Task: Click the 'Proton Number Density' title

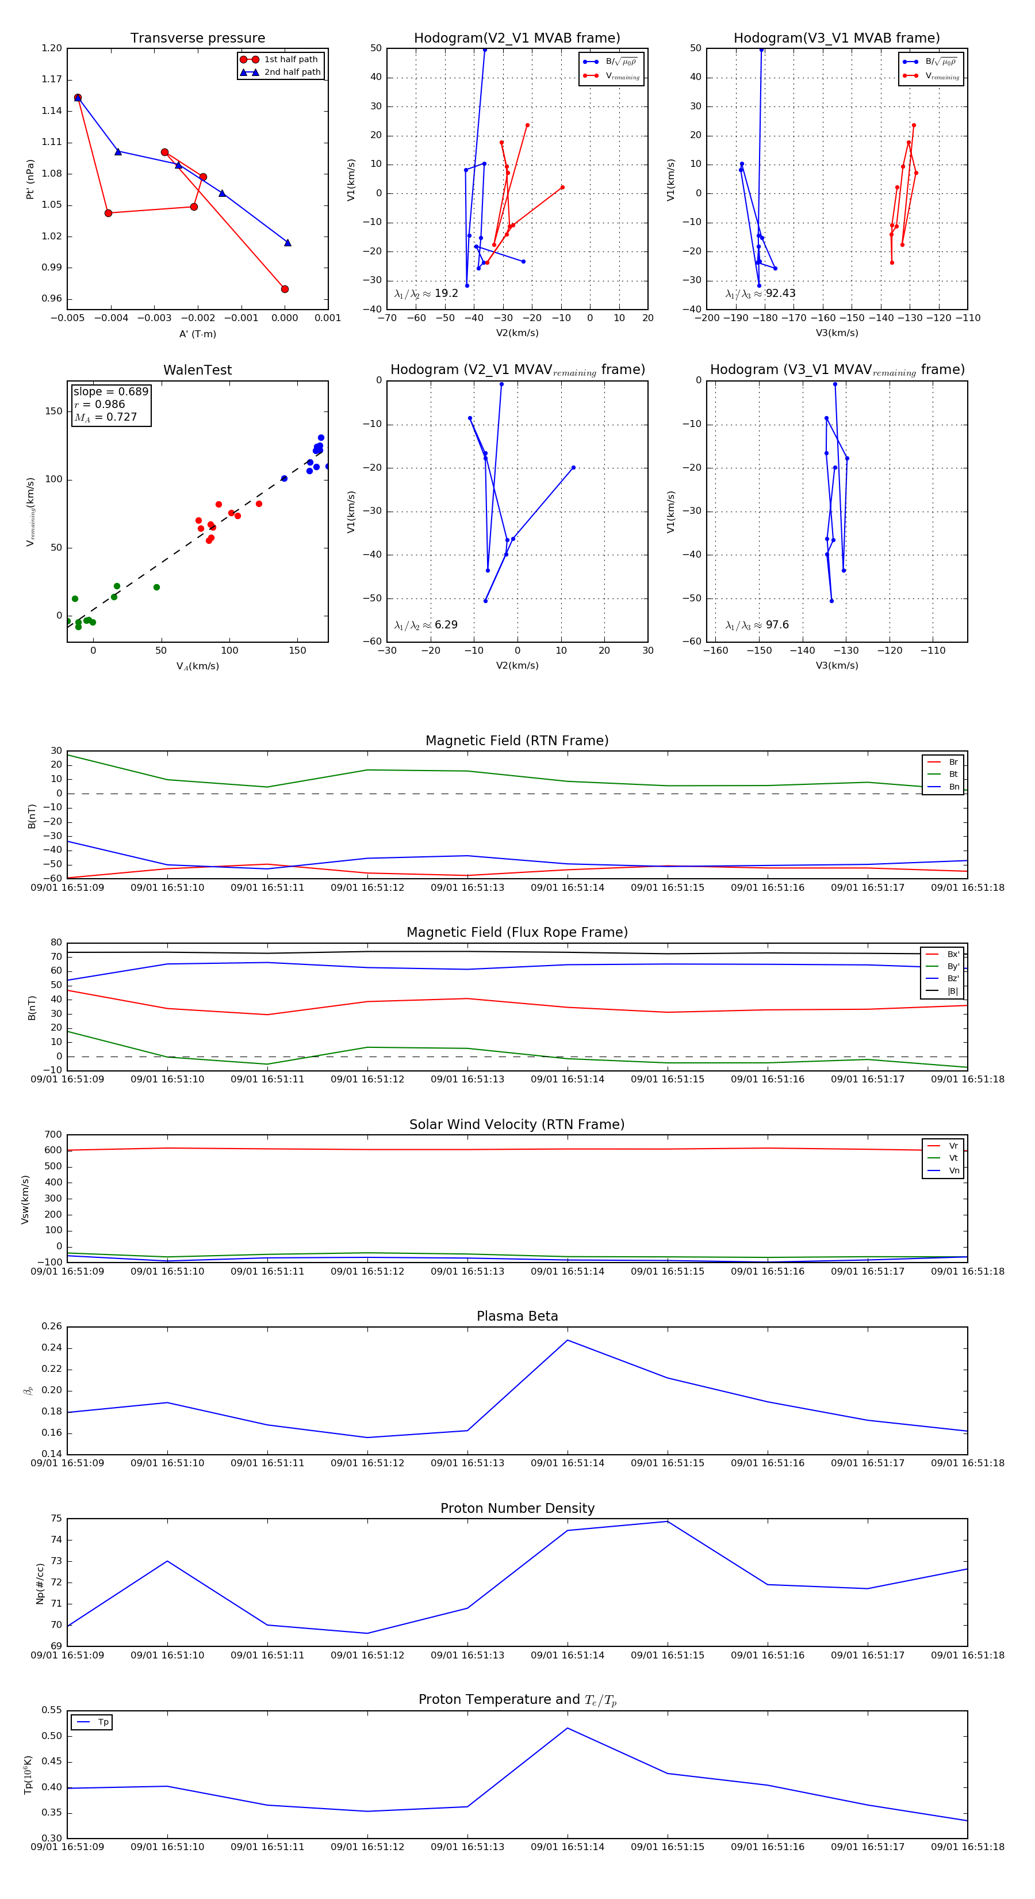Action: coord(517,1508)
